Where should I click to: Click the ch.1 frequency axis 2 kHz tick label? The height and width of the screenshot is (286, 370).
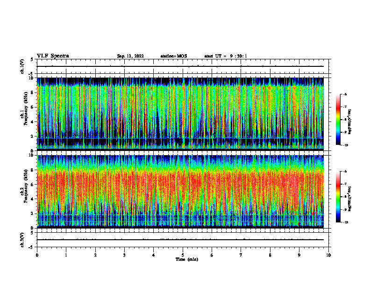click(x=33, y=136)
